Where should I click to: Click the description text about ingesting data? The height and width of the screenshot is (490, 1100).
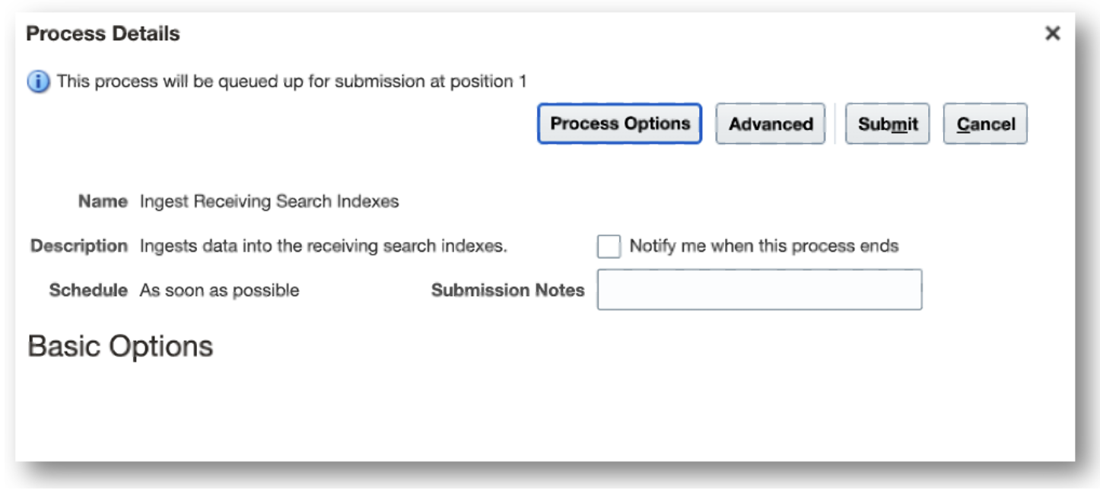(x=323, y=247)
